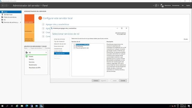The height and width of the screenshot is (108, 192).
Task: Check DirectAccess y VPN (RAS) checkbox
Action: coord(74,45)
